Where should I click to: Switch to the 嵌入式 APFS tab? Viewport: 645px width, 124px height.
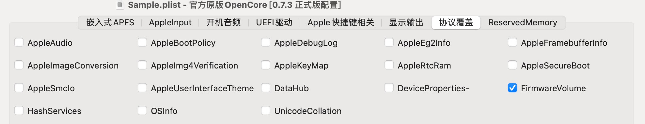click(110, 22)
